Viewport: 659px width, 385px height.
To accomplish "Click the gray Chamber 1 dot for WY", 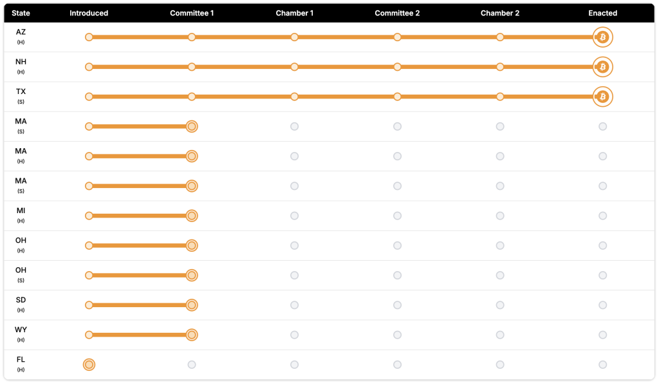I will (294, 335).
